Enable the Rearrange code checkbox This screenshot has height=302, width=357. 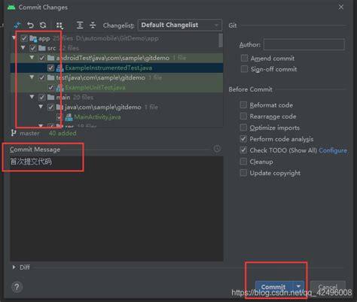coord(243,116)
